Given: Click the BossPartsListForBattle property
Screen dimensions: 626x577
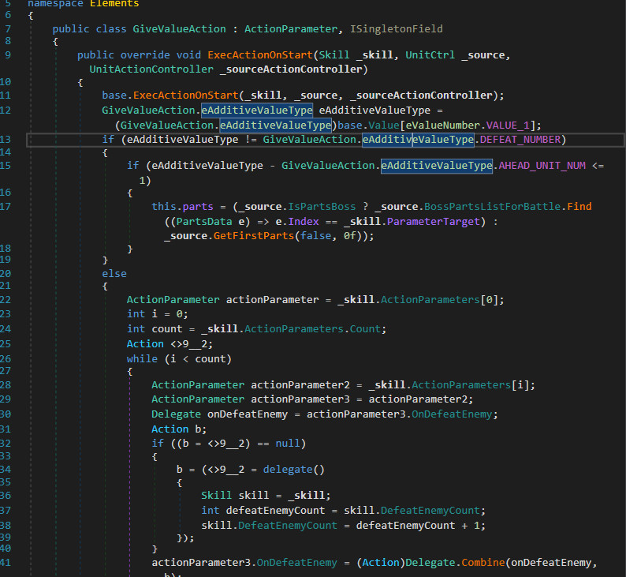Looking at the screenshot, I should 492,207.
